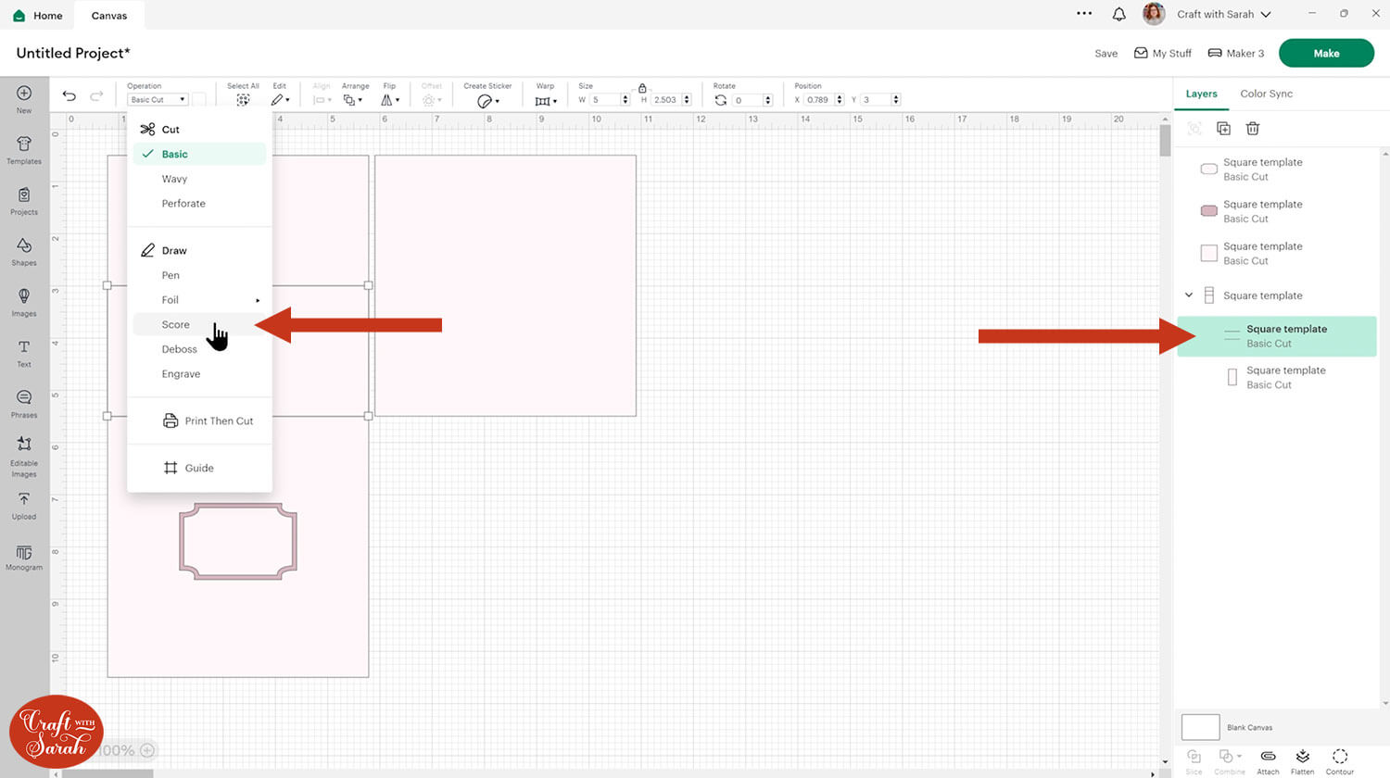Collapse the Square template group chevron
Image resolution: width=1390 pixels, height=778 pixels.
click(1189, 295)
